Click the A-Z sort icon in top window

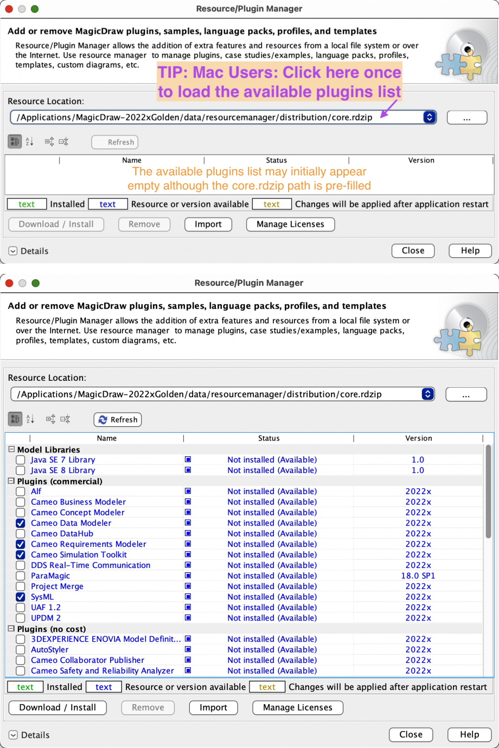tap(30, 141)
